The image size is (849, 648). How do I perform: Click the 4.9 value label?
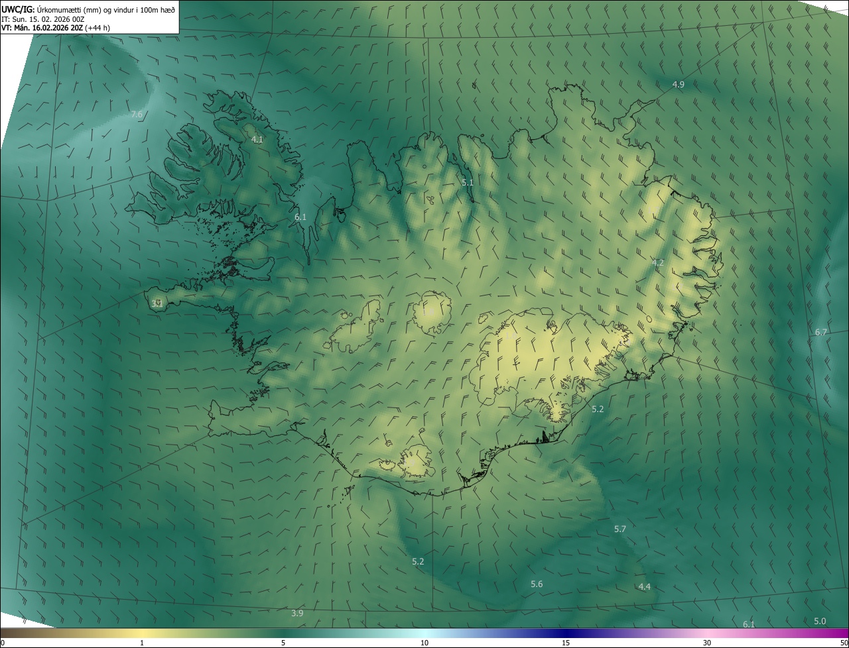coord(678,84)
